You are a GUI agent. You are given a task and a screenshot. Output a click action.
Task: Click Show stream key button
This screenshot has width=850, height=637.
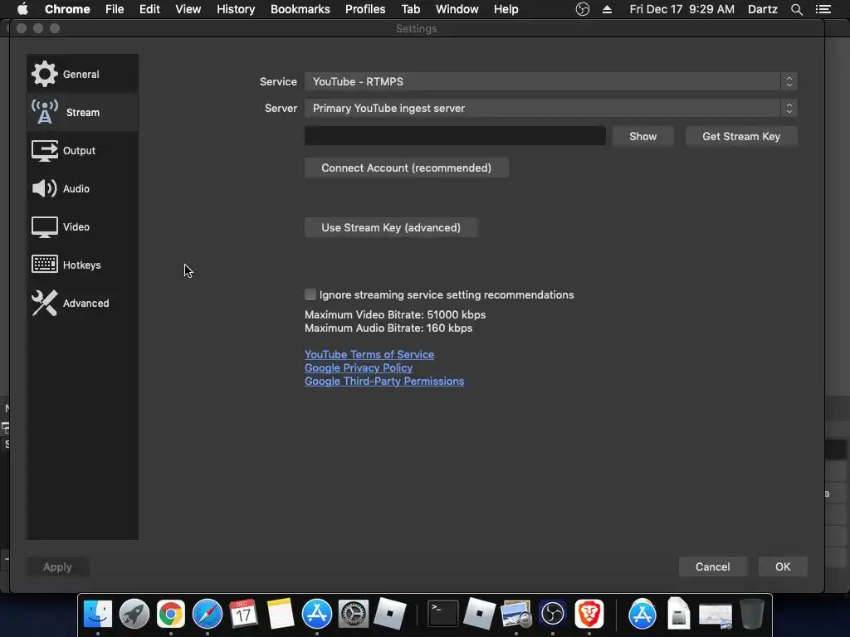(x=643, y=137)
